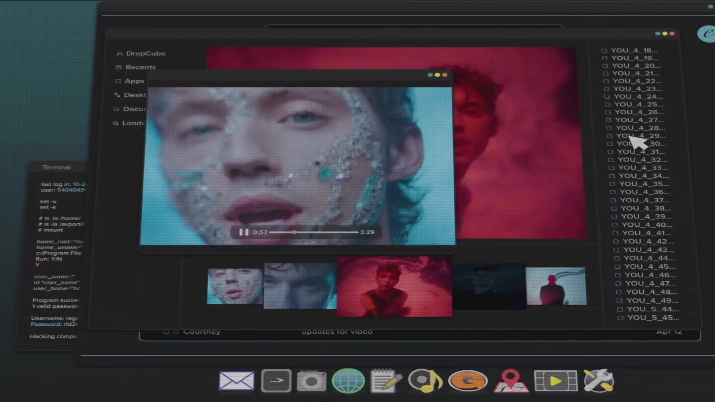
Task: Check the box next to YOU_4_33
Action: point(611,168)
